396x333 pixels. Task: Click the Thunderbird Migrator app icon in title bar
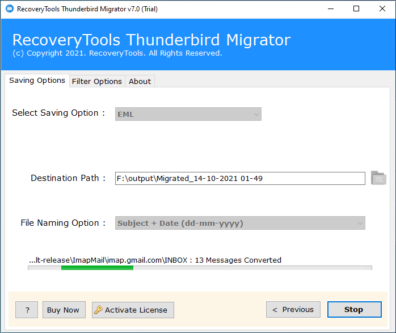10,9
